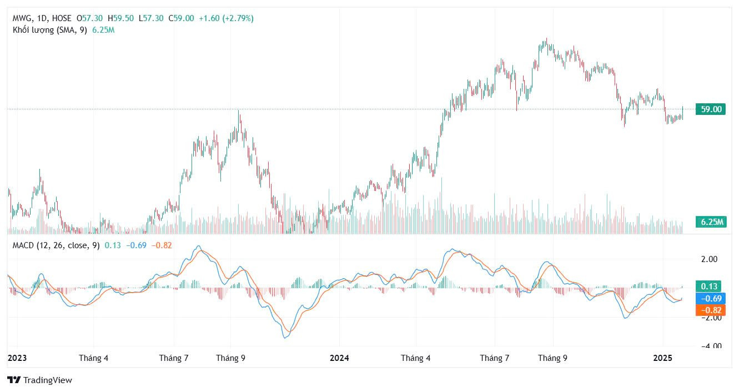Screen dimensions: 739x392
Task: Click the Tháng 7 label before 2024
Action: coord(174,358)
